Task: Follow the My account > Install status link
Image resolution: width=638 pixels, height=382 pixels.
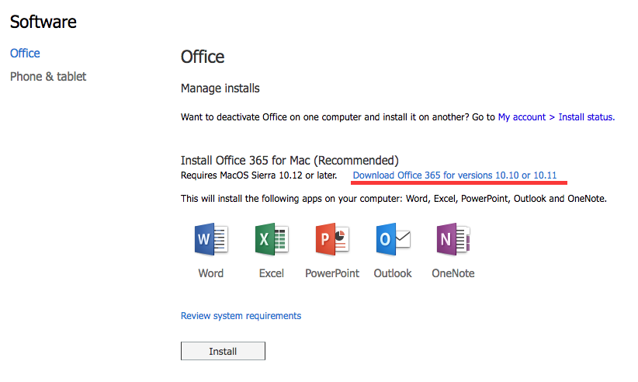Action: [557, 117]
